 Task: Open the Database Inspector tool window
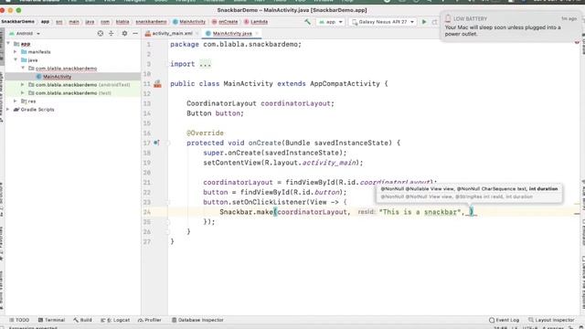point(197,320)
